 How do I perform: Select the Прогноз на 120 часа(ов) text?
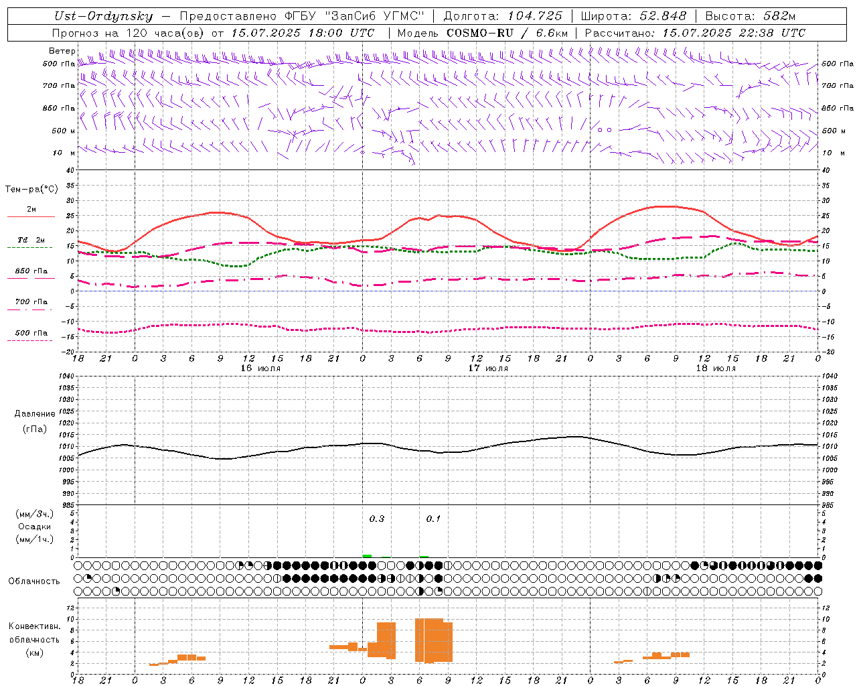point(129,33)
